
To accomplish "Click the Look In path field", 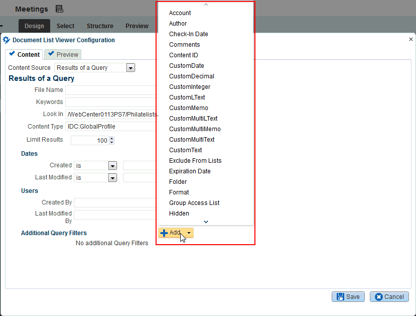I will point(112,115).
